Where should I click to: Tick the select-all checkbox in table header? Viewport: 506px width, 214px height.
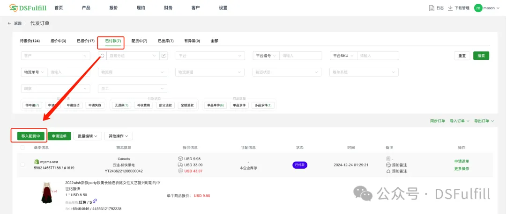click(x=22, y=148)
